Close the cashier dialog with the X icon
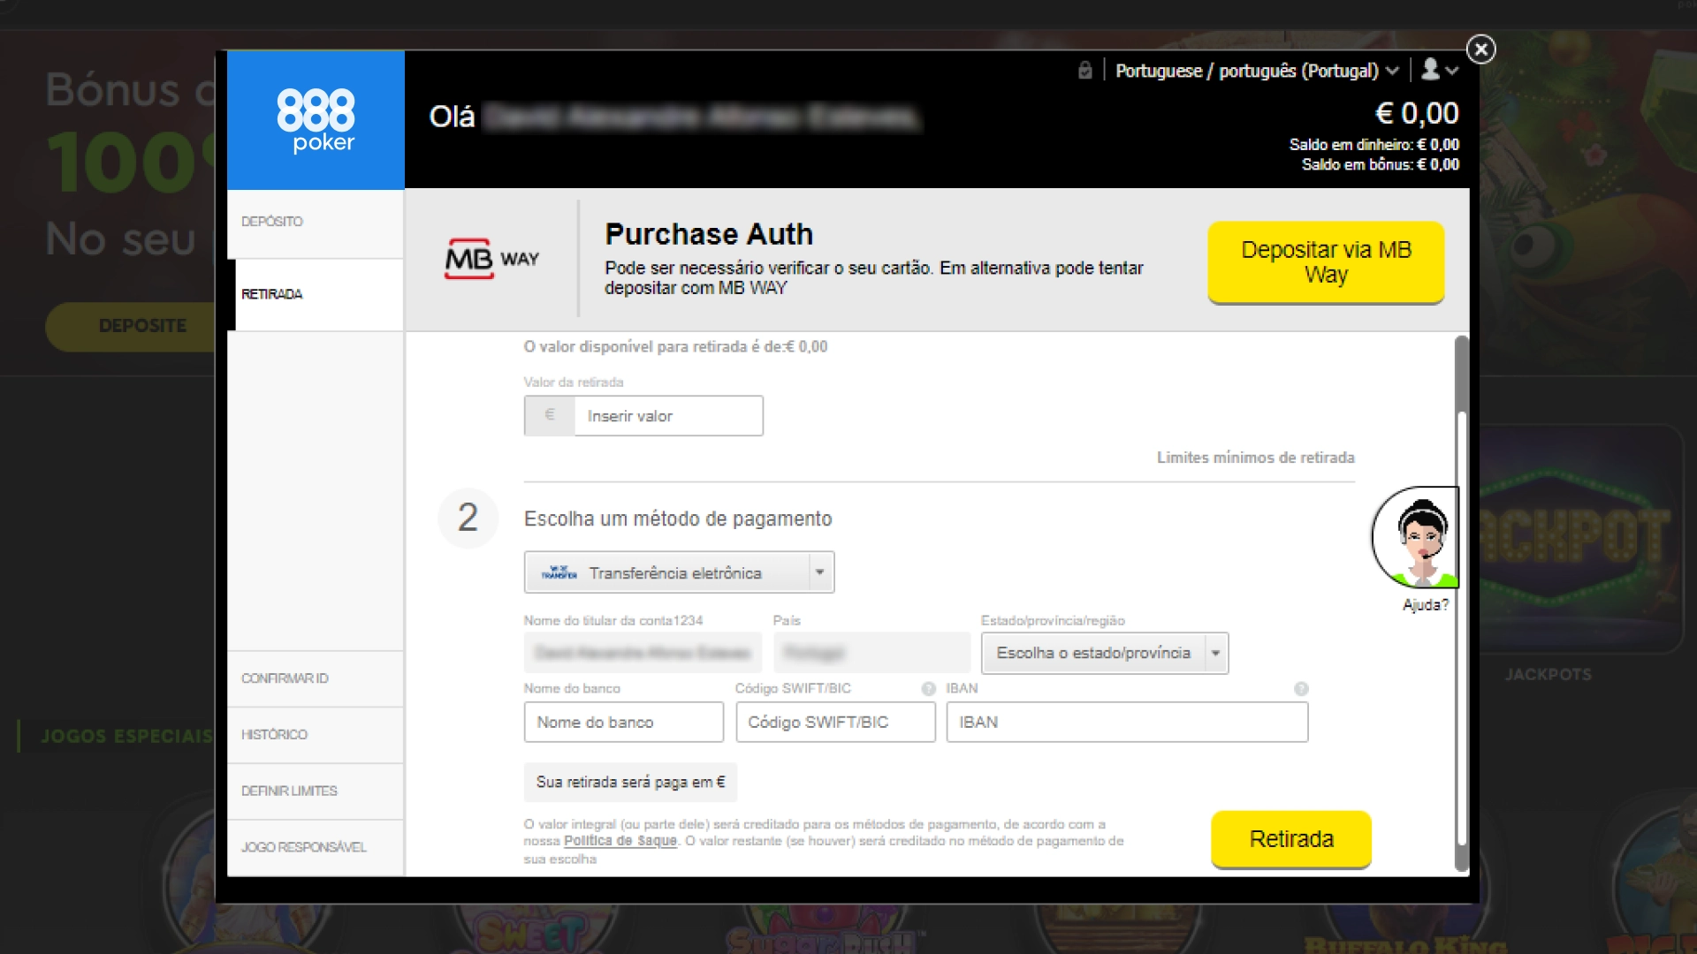The image size is (1697, 954). click(x=1481, y=49)
